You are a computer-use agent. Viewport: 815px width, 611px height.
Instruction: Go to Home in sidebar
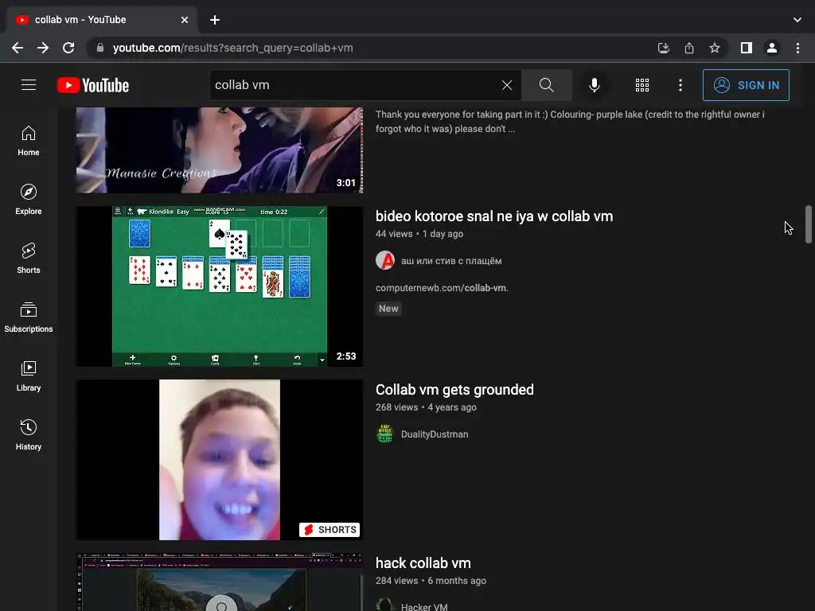29,141
